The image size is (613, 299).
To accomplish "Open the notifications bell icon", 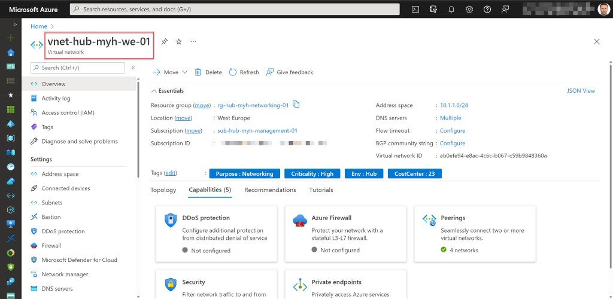I will click(x=451, y=9).
